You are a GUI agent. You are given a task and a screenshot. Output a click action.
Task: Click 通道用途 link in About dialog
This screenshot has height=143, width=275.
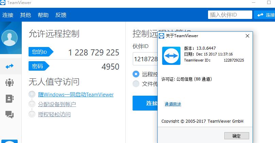pyautogui.click(x=173, y=104)
